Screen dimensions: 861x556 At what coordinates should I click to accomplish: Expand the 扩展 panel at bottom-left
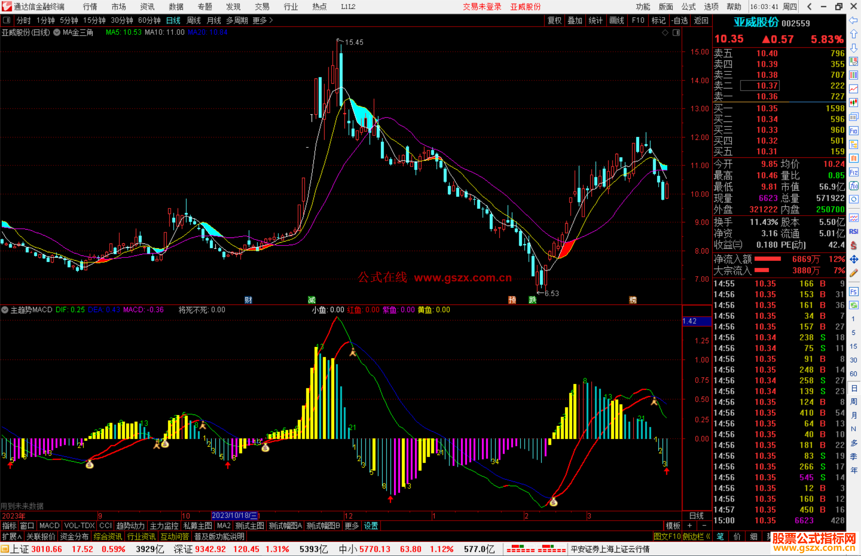(12, 536)
